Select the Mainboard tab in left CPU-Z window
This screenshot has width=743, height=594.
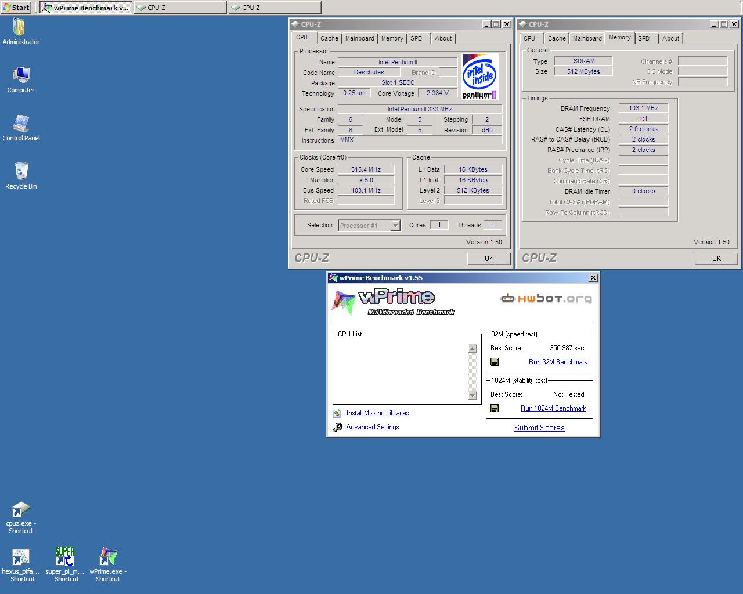tap(360, 38)
